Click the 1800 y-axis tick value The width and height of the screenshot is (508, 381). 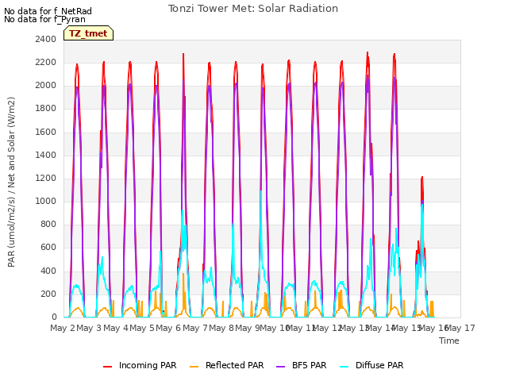point(46,109)
